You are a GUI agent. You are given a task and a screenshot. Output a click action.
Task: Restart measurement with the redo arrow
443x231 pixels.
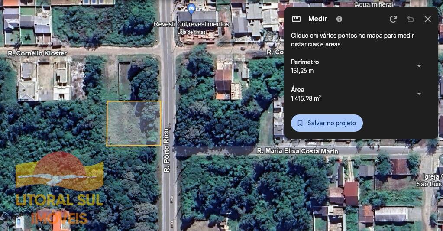click(393, 19)
